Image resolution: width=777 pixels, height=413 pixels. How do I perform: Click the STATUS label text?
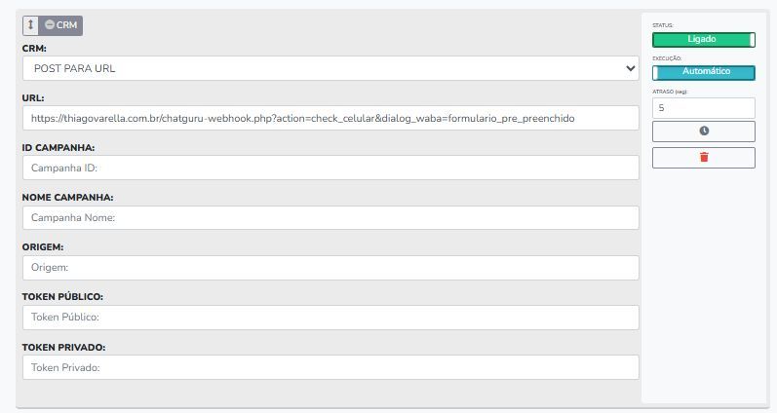662,25
